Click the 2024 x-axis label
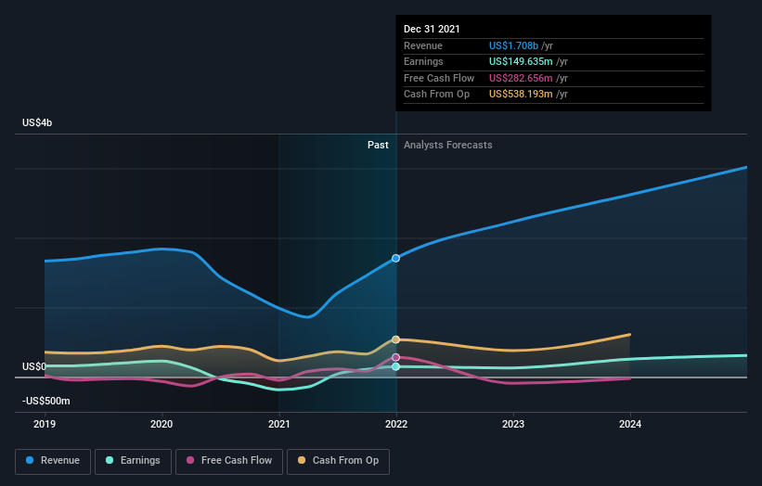The image size is (762, 486). click(630, 425)
